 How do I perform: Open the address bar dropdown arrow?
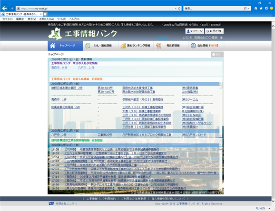pos(176,9)
